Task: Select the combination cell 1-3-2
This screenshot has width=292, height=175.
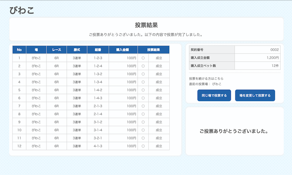Action: [98, 74]
